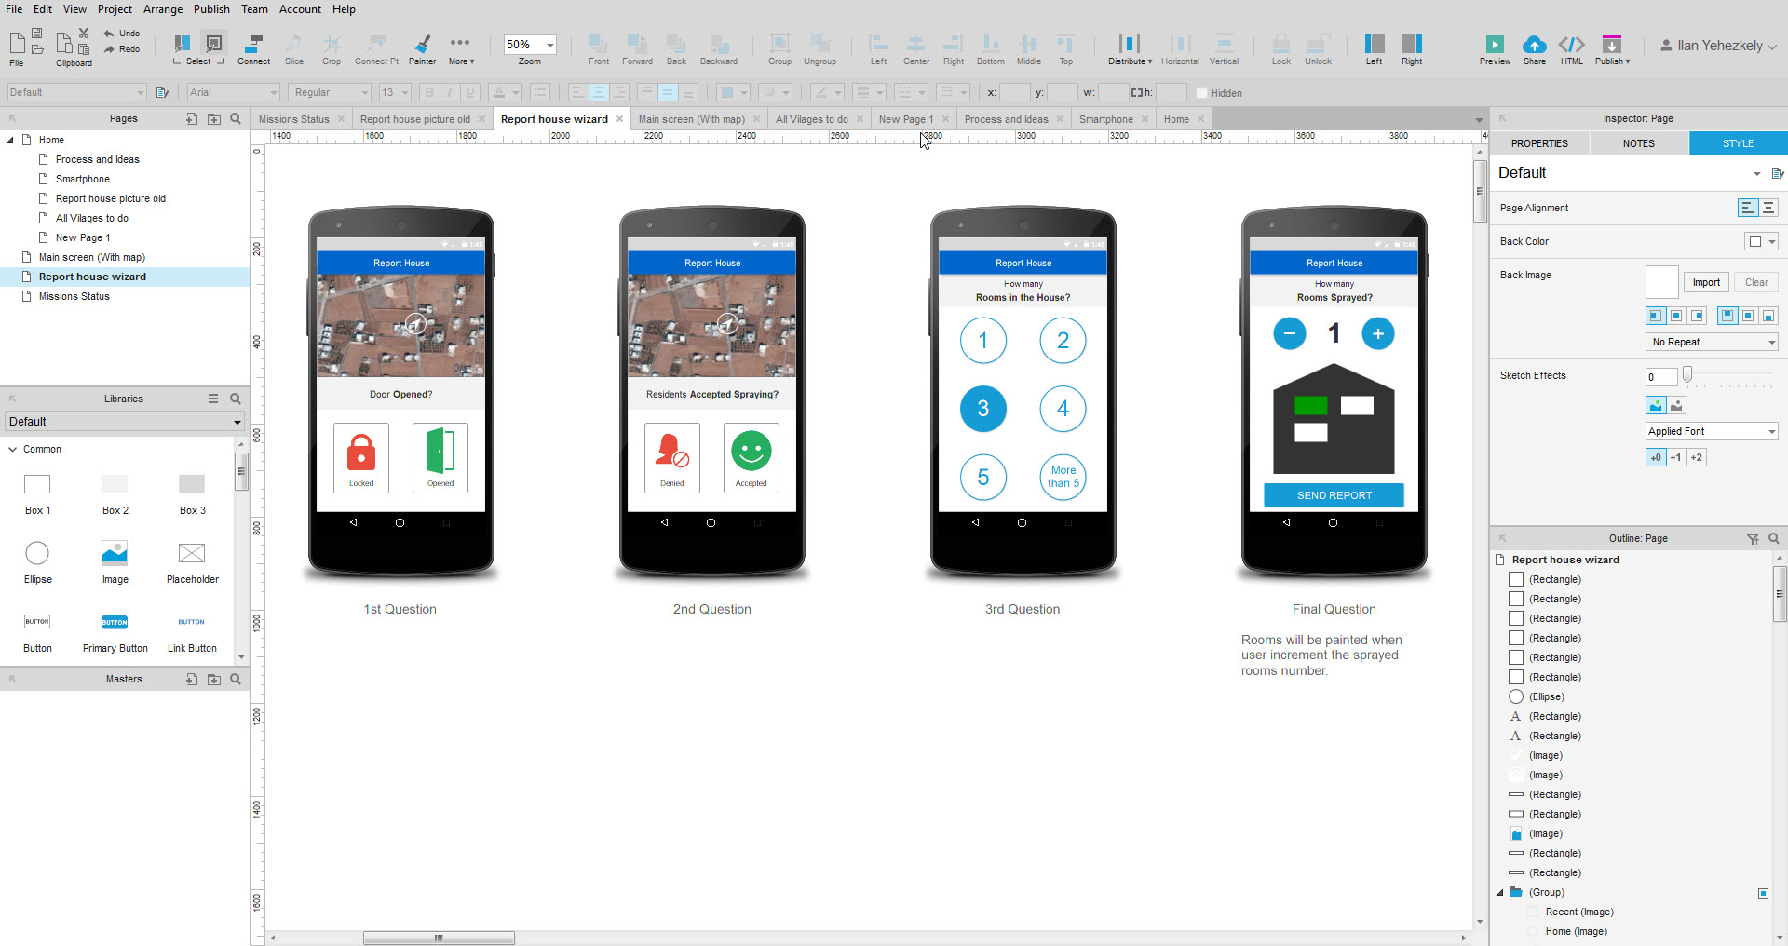The image size is (1788, 946).
Task: Select the Connect tool
Action: pyautogui.click(x=253, y=49)
